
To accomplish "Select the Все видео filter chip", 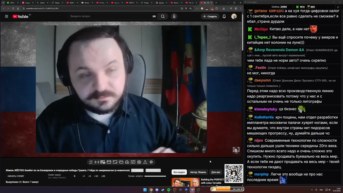I will 179,172.
